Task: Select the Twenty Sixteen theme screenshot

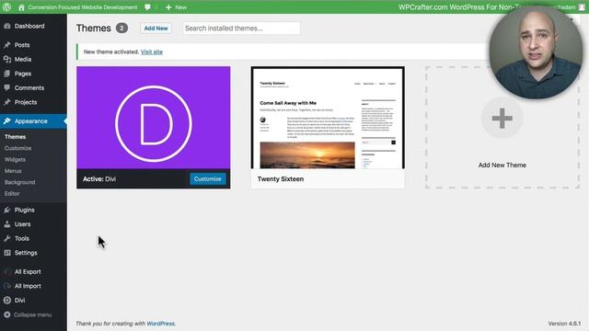Action: pyautogui.click(x=328, y=118)
